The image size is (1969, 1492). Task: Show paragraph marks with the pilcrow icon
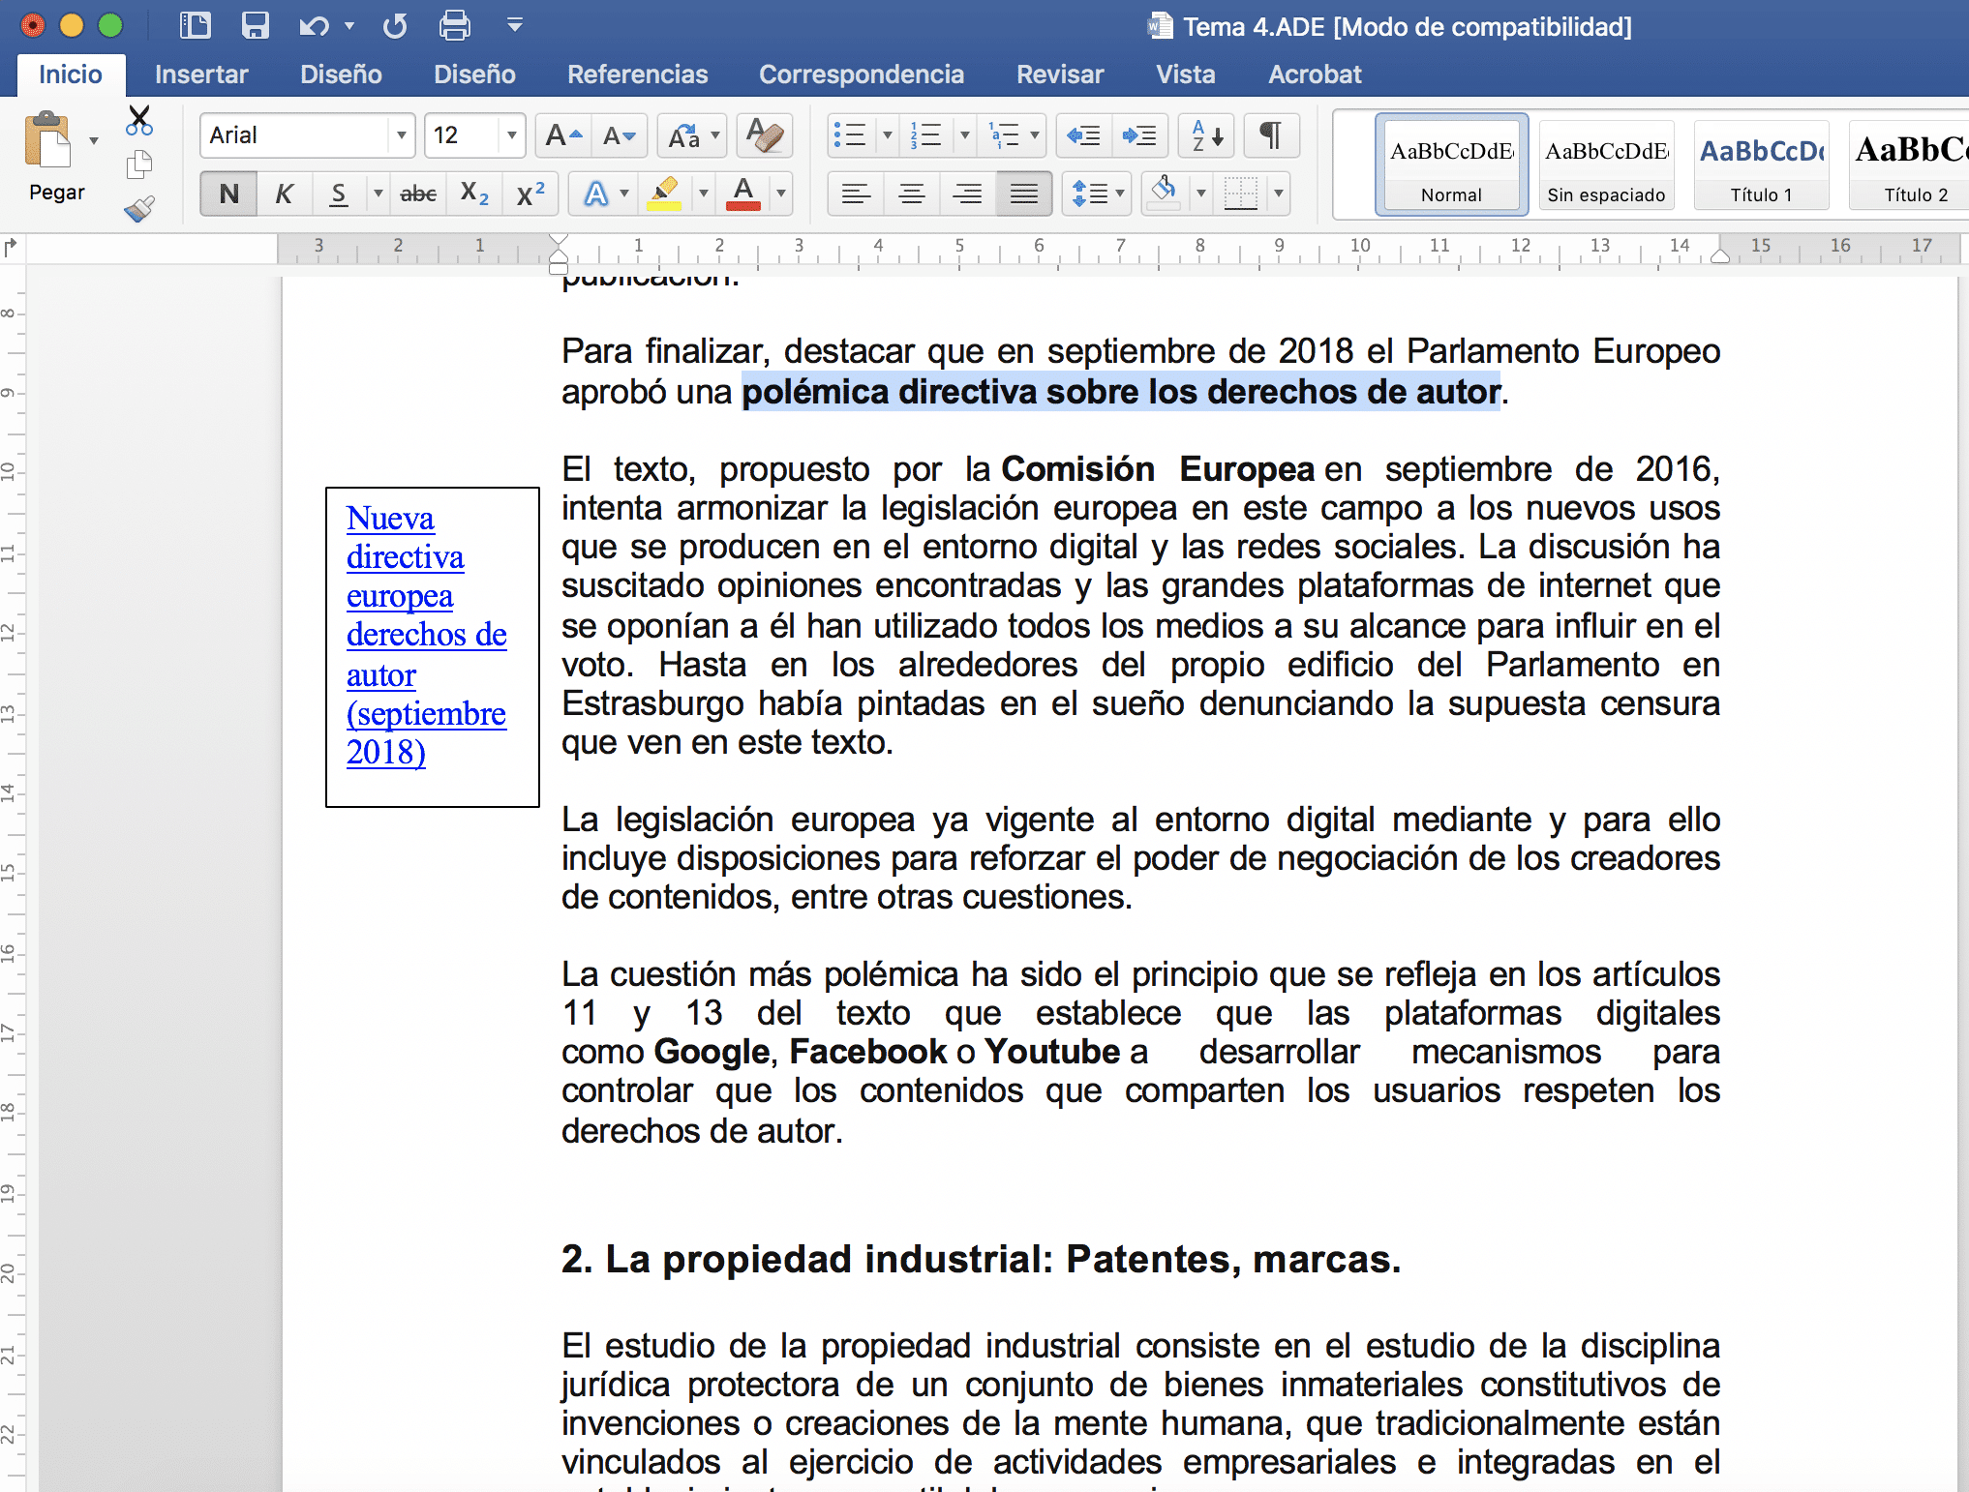(x=1270, y=135)
